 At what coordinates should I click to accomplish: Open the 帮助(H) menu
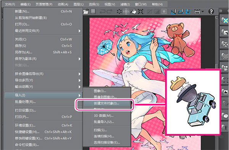157,4
